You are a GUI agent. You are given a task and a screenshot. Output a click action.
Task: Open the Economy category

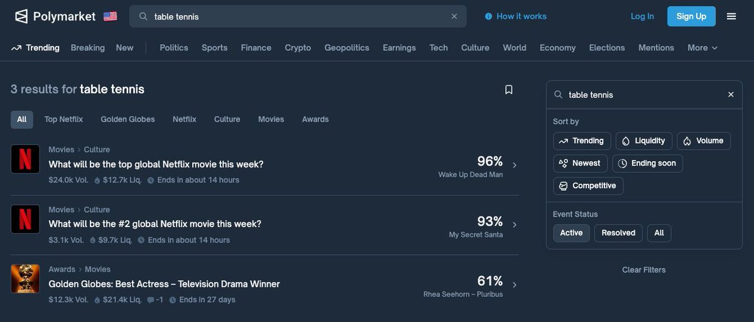click(x=557, y=48)
